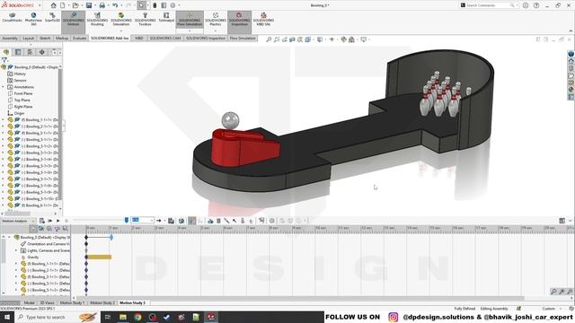Open a file using the Open icon

pos(75,5)
